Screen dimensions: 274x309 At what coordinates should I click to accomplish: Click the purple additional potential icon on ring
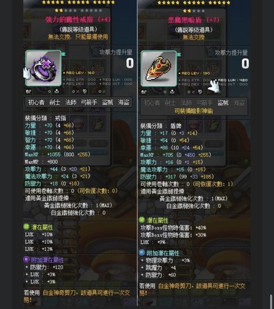(26, 259)
